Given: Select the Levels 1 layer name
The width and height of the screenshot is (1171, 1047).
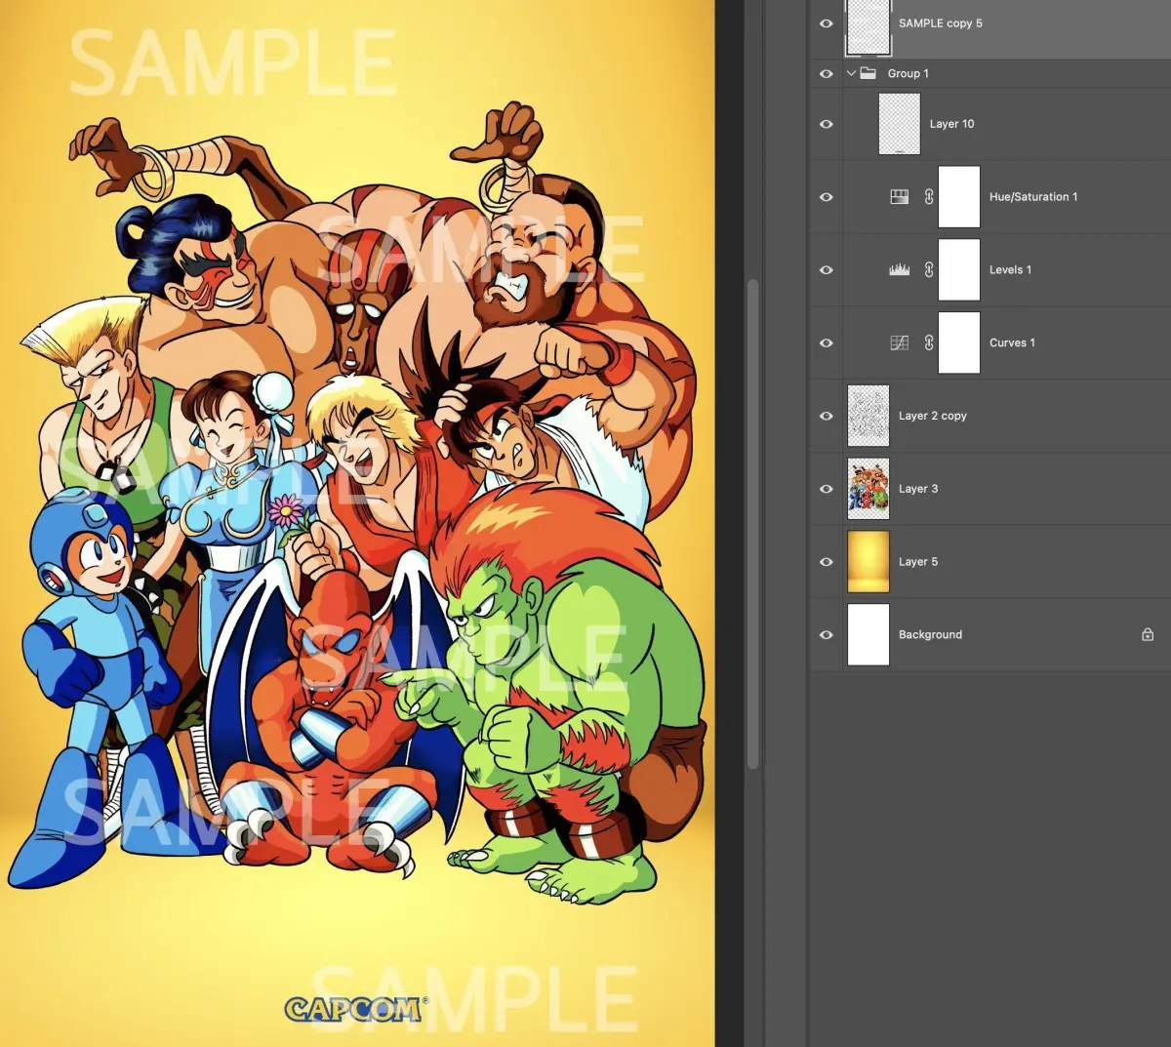Looking at the screenshot, I should tap(1010, 270).
